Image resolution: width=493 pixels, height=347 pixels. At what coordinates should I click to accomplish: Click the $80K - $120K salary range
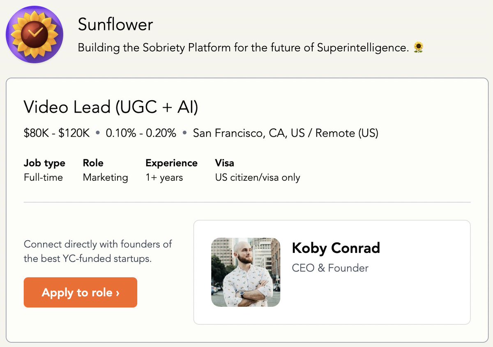(x=57, y=133)
